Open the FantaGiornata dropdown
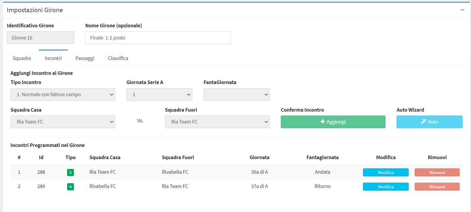471x212 pixels. (x=236, y=94)
